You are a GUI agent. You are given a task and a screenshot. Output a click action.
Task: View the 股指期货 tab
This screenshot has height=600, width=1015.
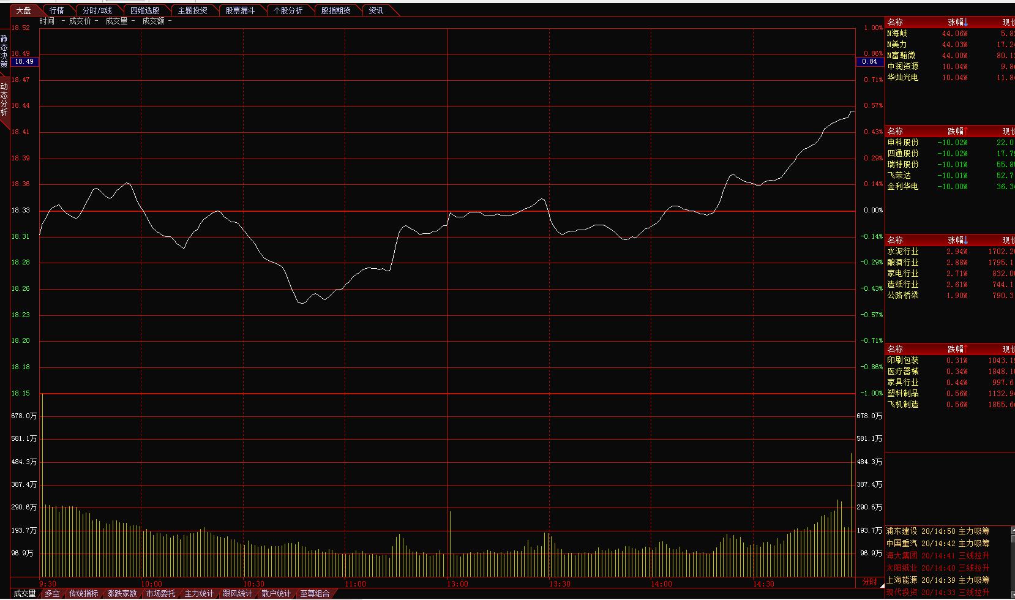tap(336, 10)
